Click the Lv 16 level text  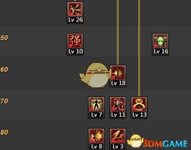click(x=161, y=51)
